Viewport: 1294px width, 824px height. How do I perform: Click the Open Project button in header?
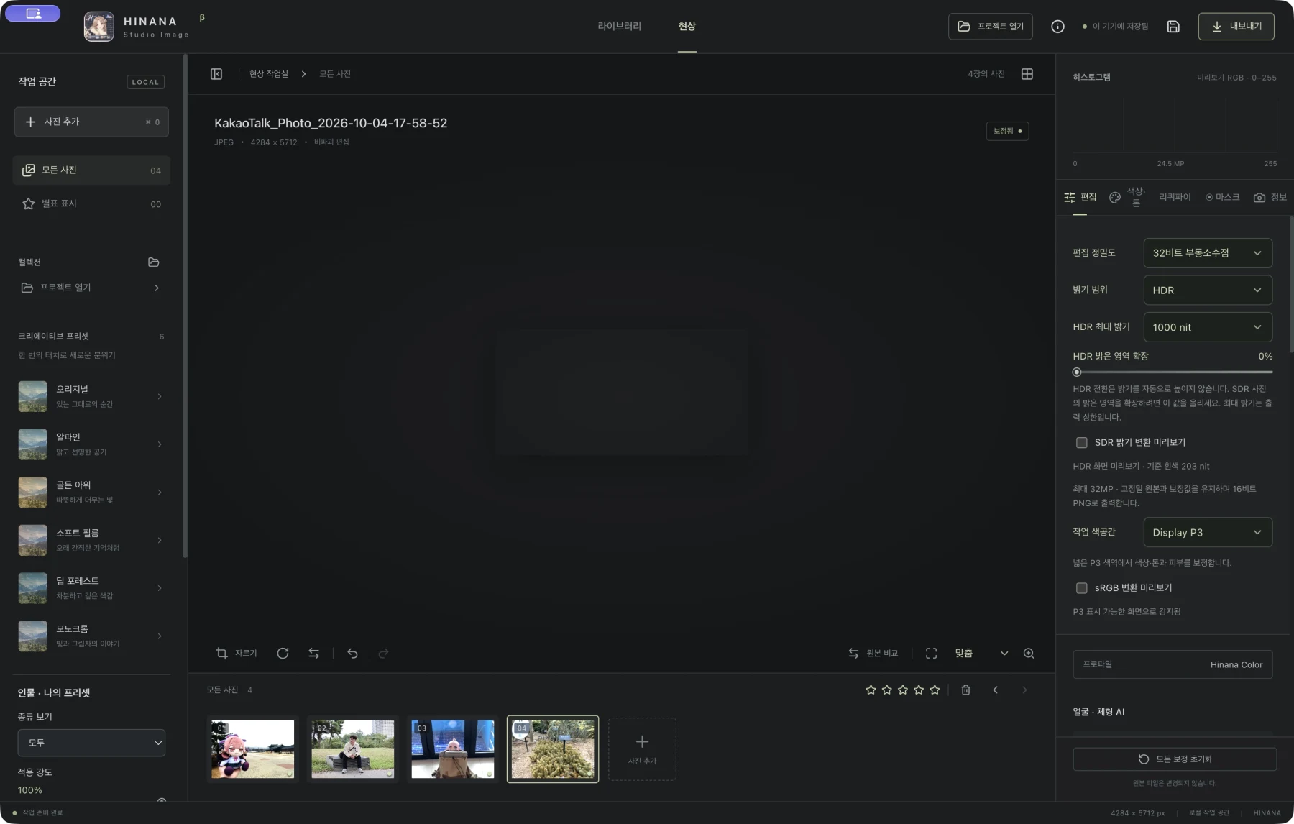coord(991,27)
